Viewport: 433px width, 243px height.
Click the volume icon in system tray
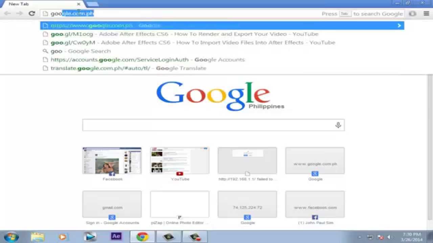(389, 237)
